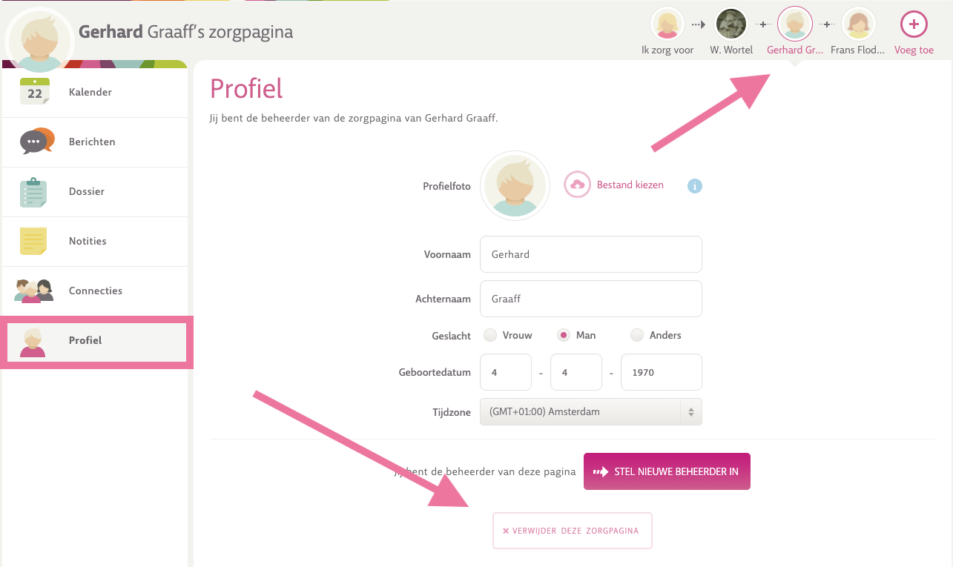Screen dimensions: 953x567
Task: Click the Voeg toe plus icon
Action: pyautogui.click(x=914, y=24)
